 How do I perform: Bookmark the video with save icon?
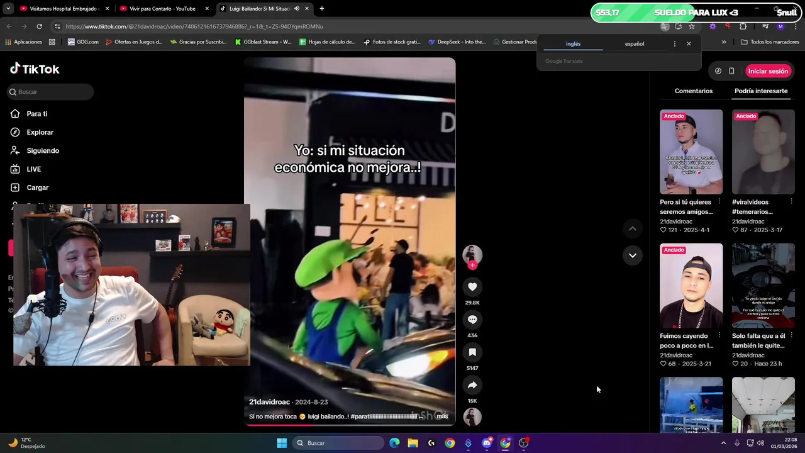(x=472, y=352)
